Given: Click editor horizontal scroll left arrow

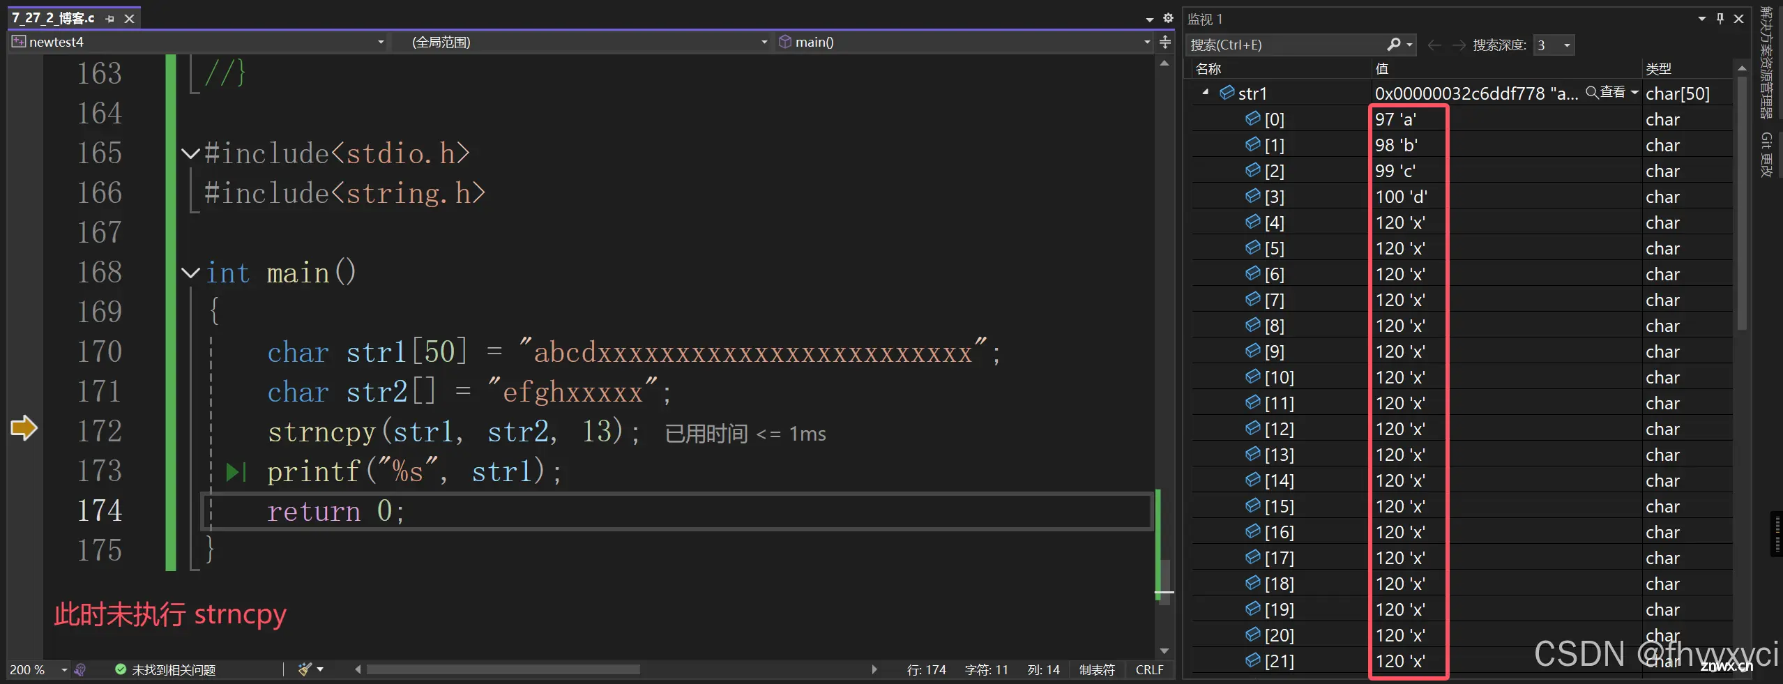Looking at the screenshot, I should coord(358,670).
